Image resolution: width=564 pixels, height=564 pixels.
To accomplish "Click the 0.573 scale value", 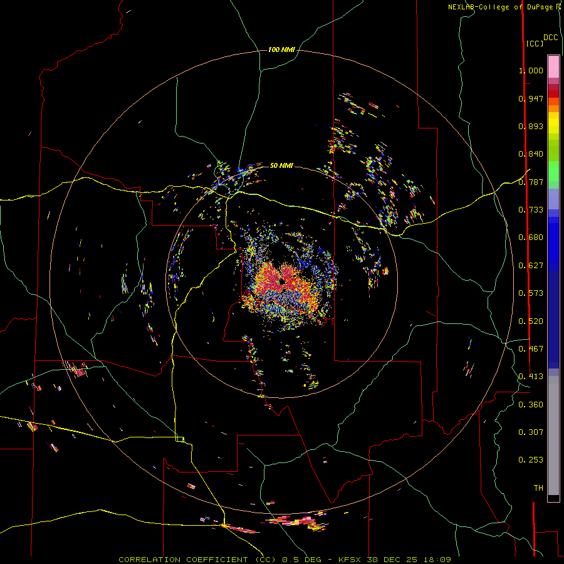I will (x=531, y=293).
